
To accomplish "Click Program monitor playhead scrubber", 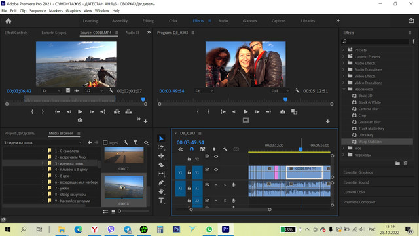I will click(285, 100).
